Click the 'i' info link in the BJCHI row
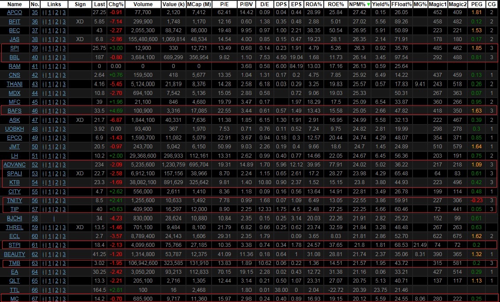 54,219
